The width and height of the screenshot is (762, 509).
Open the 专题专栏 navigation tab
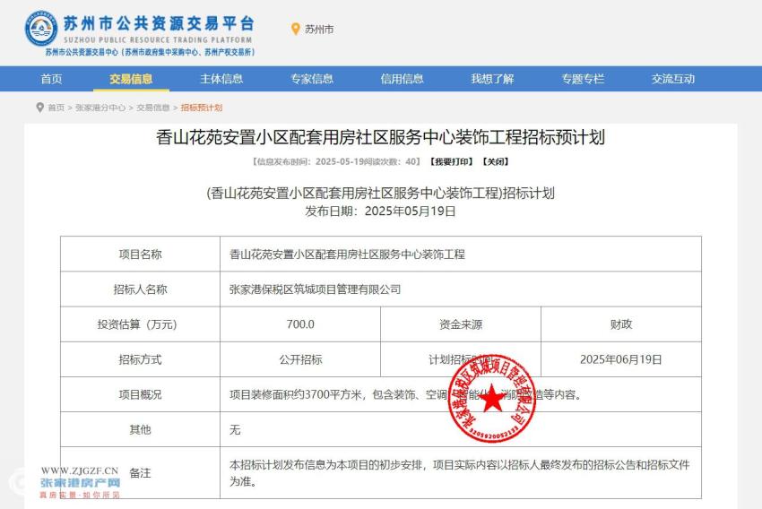coord(583,79)
